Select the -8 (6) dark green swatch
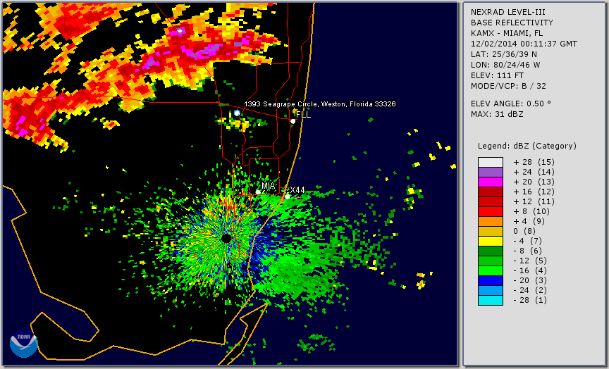This screenshot has height=369, width=609. (x=491, y=251)
